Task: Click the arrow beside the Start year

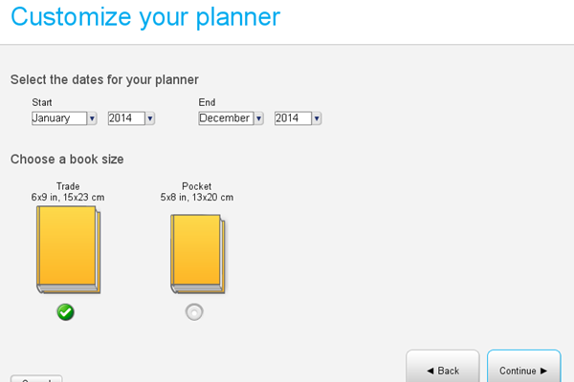Action: 150,118
